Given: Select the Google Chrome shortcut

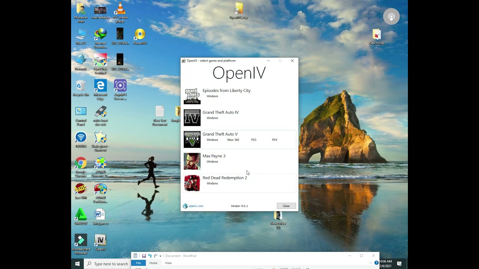Looking at the screenshot, I should 81,167.
